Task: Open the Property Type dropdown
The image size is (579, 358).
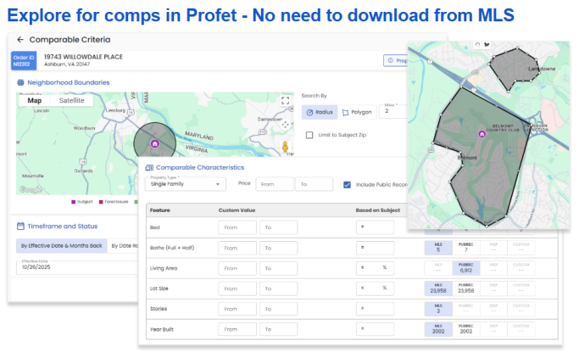Action: pos(187,183)
